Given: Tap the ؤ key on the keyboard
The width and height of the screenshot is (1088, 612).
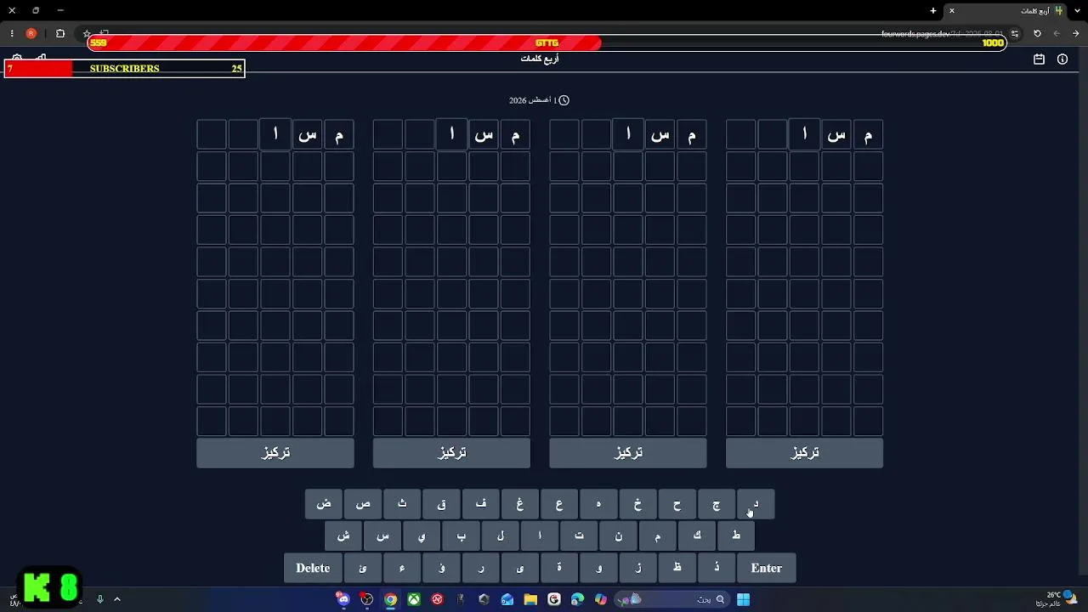Looking at the screenshot, I should click(441, 568).
